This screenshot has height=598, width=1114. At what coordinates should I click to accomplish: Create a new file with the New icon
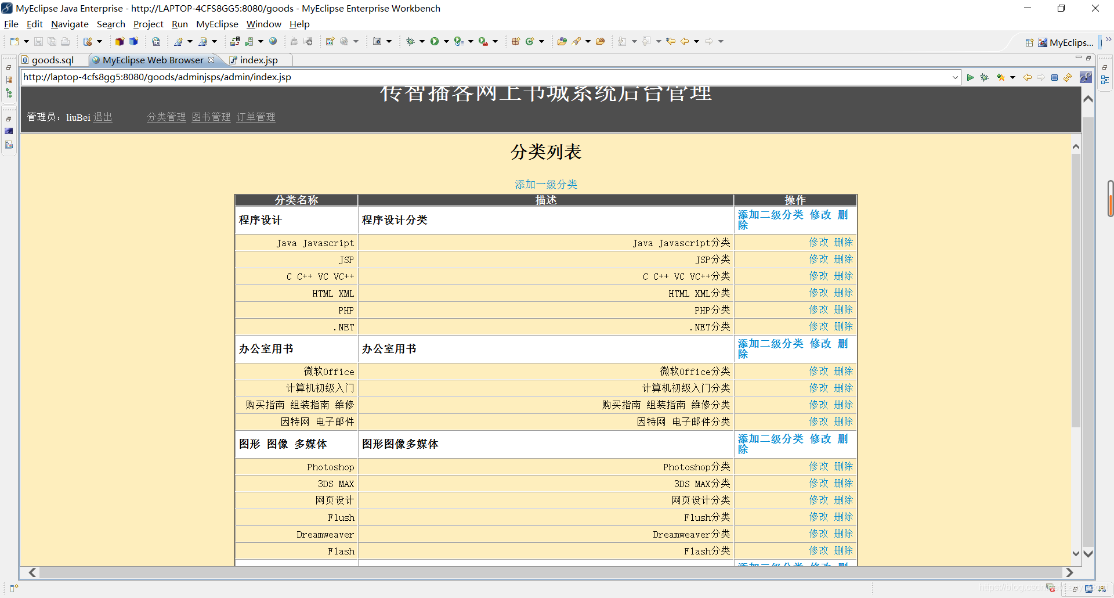[x=14, y=41]
